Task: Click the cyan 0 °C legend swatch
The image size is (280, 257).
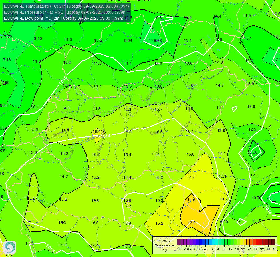Action: pos(213,242)
